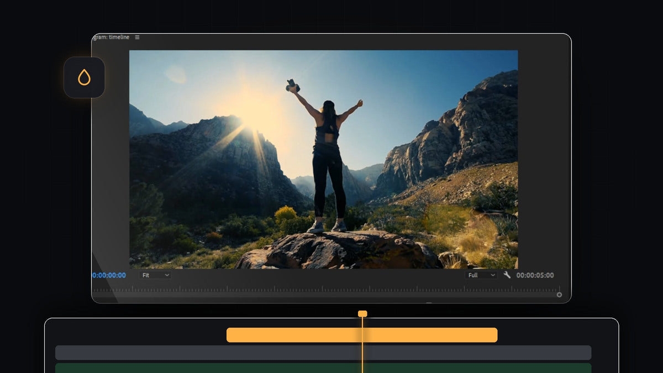The image size is (663, 373).
Task: Open the Fit zoom level dropdown
Action: [x=155, y=275]
